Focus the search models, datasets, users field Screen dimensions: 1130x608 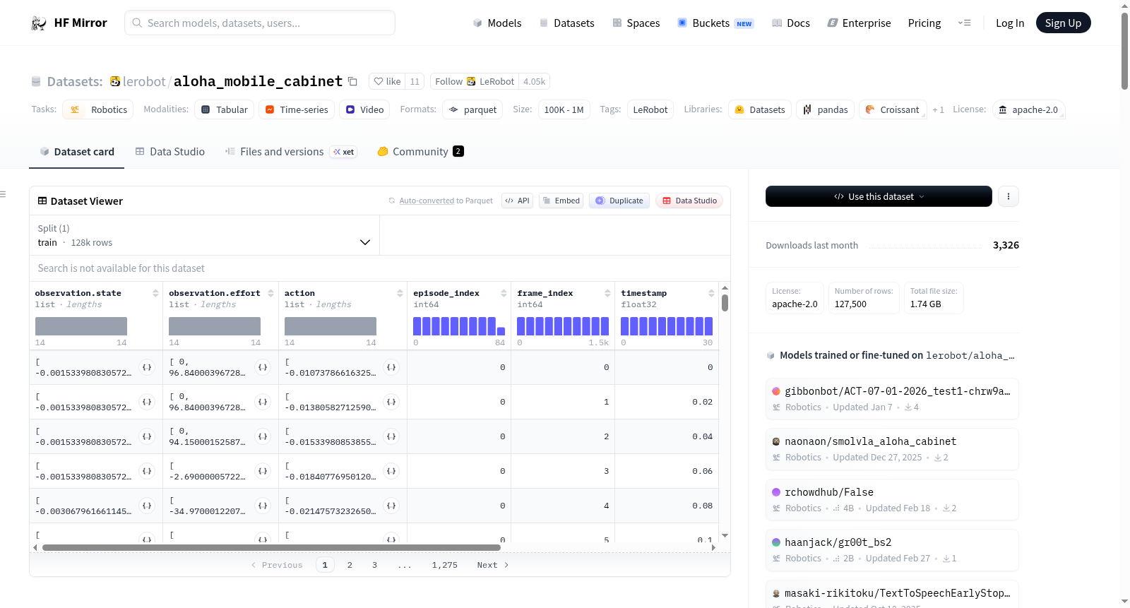point(260,23)
